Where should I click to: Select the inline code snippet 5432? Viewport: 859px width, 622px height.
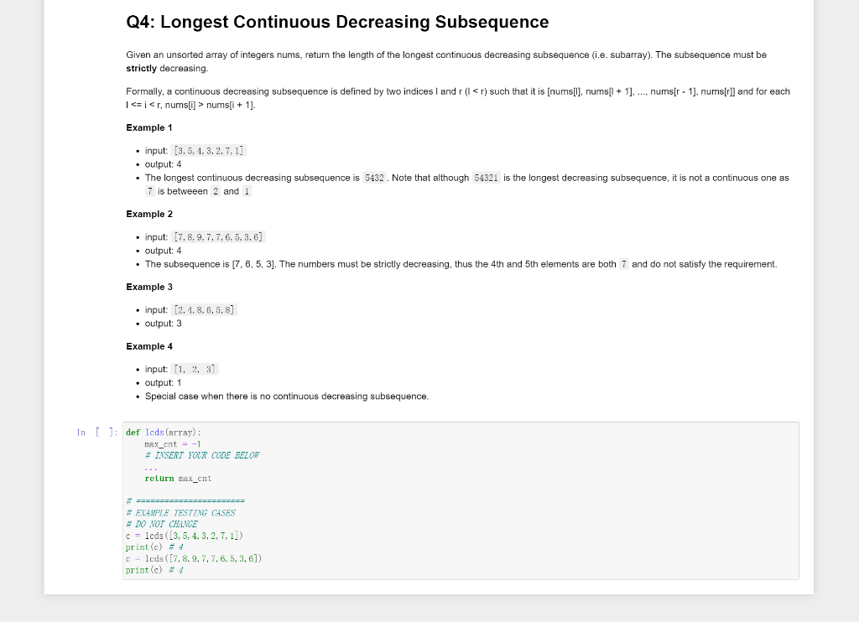pos(372,177)
